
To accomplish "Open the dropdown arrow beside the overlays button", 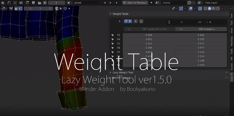I will tap(195, 9).
